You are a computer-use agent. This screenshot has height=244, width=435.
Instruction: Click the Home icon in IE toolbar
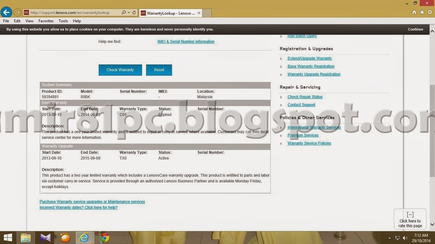pyautogui.click(x=414, y=12)
